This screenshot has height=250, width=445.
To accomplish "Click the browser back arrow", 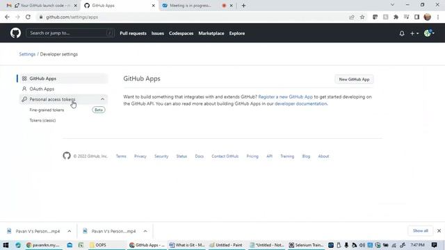I will [7, 17].
